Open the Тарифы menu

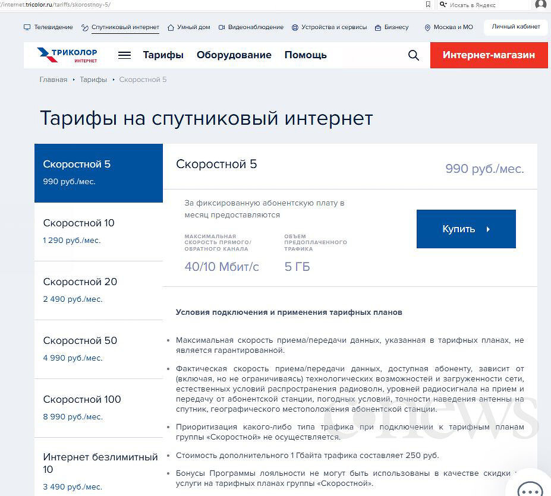163,55
